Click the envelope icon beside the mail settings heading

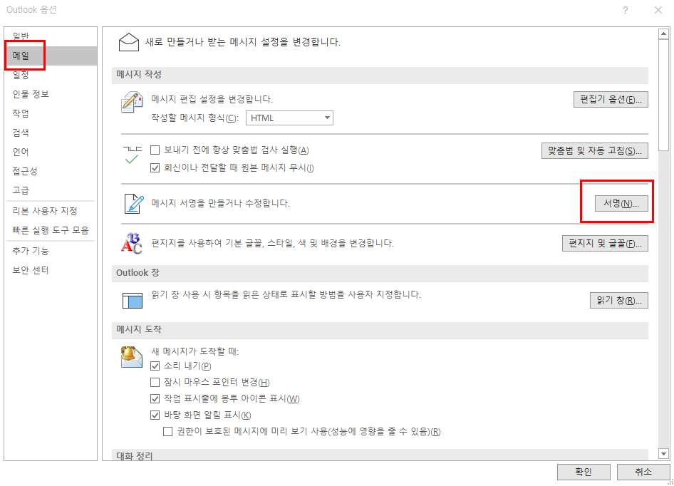pyautogui.click(x=128, y=42)
